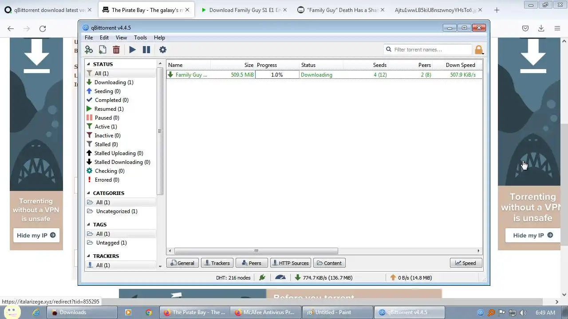Switch to The Pirate Bay browser tab
Image resolution: width=568 pixels, height=319 pixels.
click(x=147, y=10)
